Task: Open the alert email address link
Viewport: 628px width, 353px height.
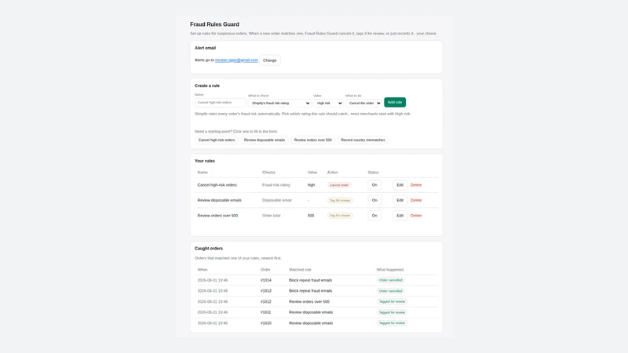Action: (x=236, y=60)
